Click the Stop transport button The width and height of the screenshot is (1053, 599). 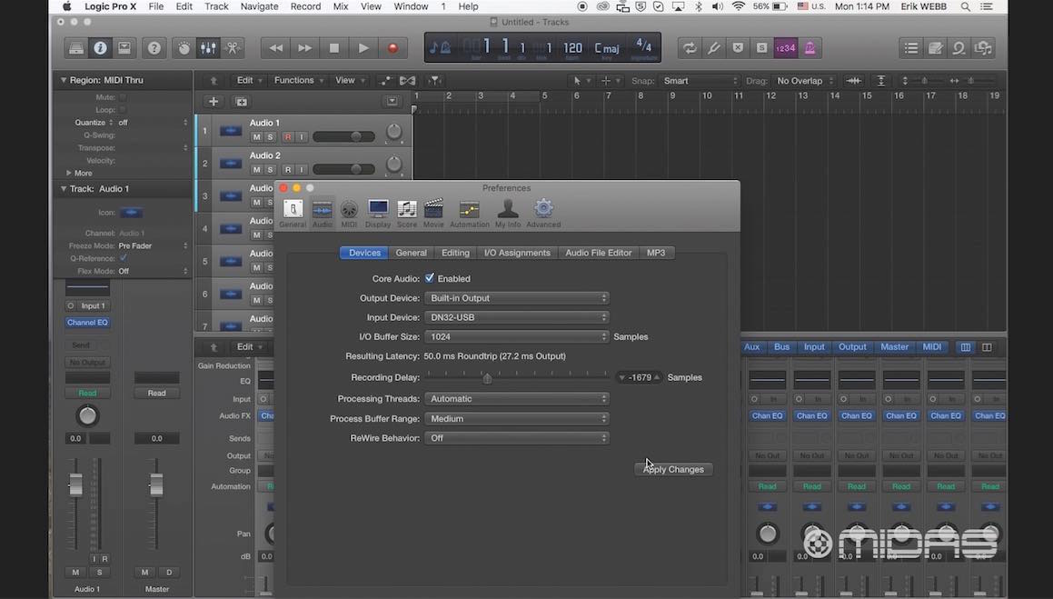tap(333, 47)
